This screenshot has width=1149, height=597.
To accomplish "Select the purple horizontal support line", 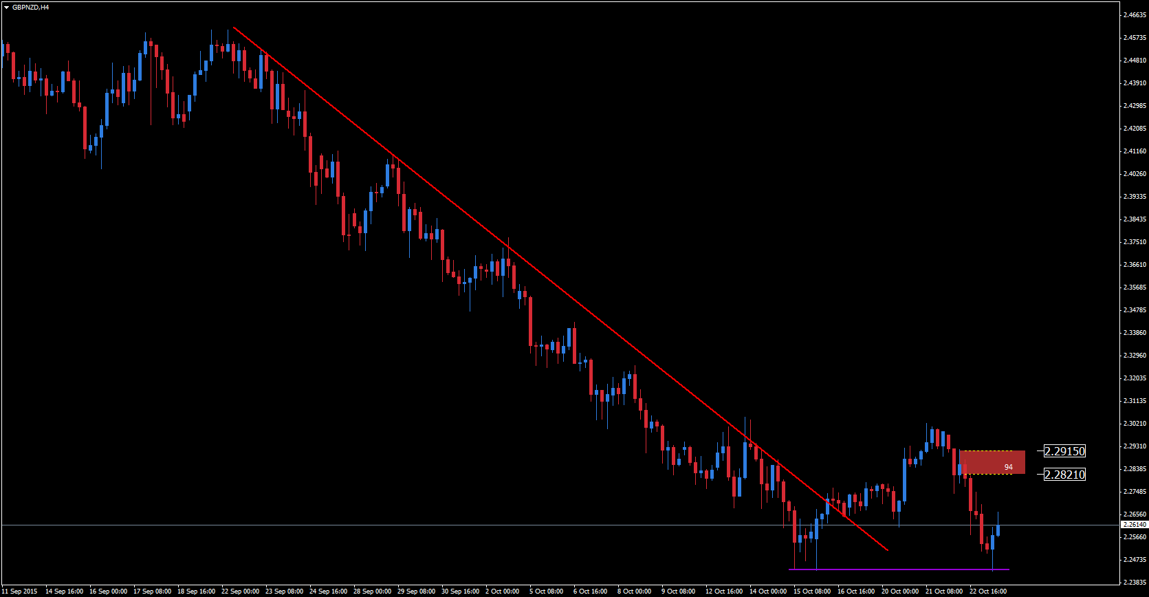I will [x=894, y=569].
